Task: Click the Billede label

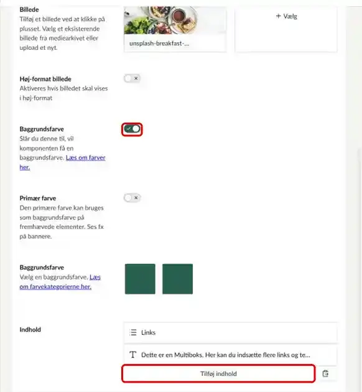Action: (x=29, y=10)
